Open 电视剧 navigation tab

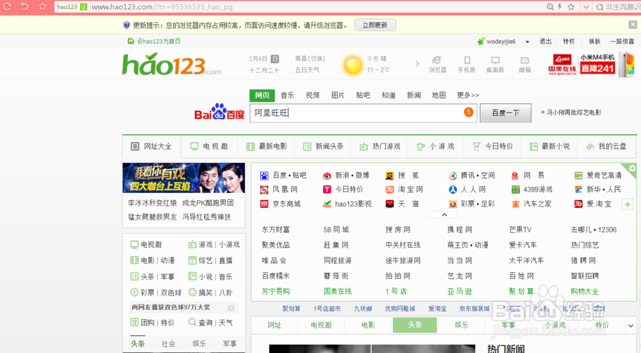pos(210,146)
